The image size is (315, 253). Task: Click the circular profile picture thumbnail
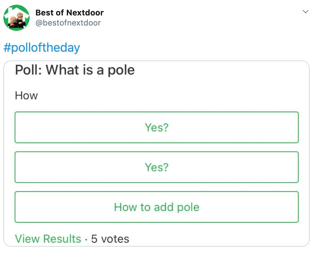click(x=16, y=17)
